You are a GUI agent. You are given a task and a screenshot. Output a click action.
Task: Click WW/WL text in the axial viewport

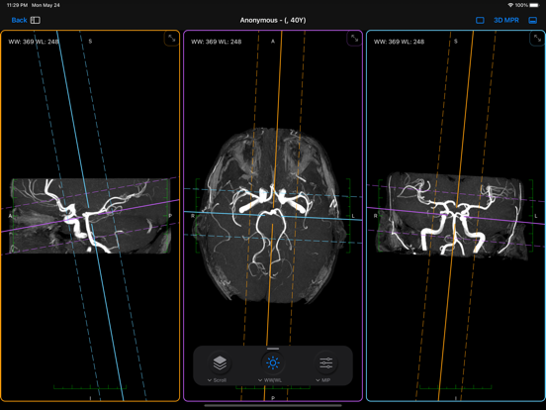[x=217, y=42]
